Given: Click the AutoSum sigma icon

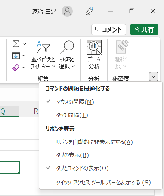Looking at the screenshot, I should (16, 44).
